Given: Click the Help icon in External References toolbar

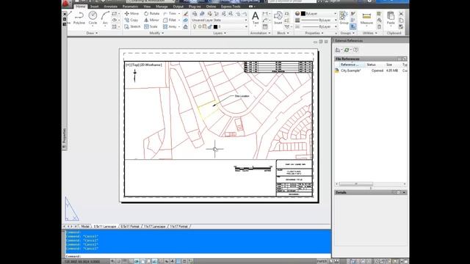Looking at the screenshot, I should click(x=355, y=50).
